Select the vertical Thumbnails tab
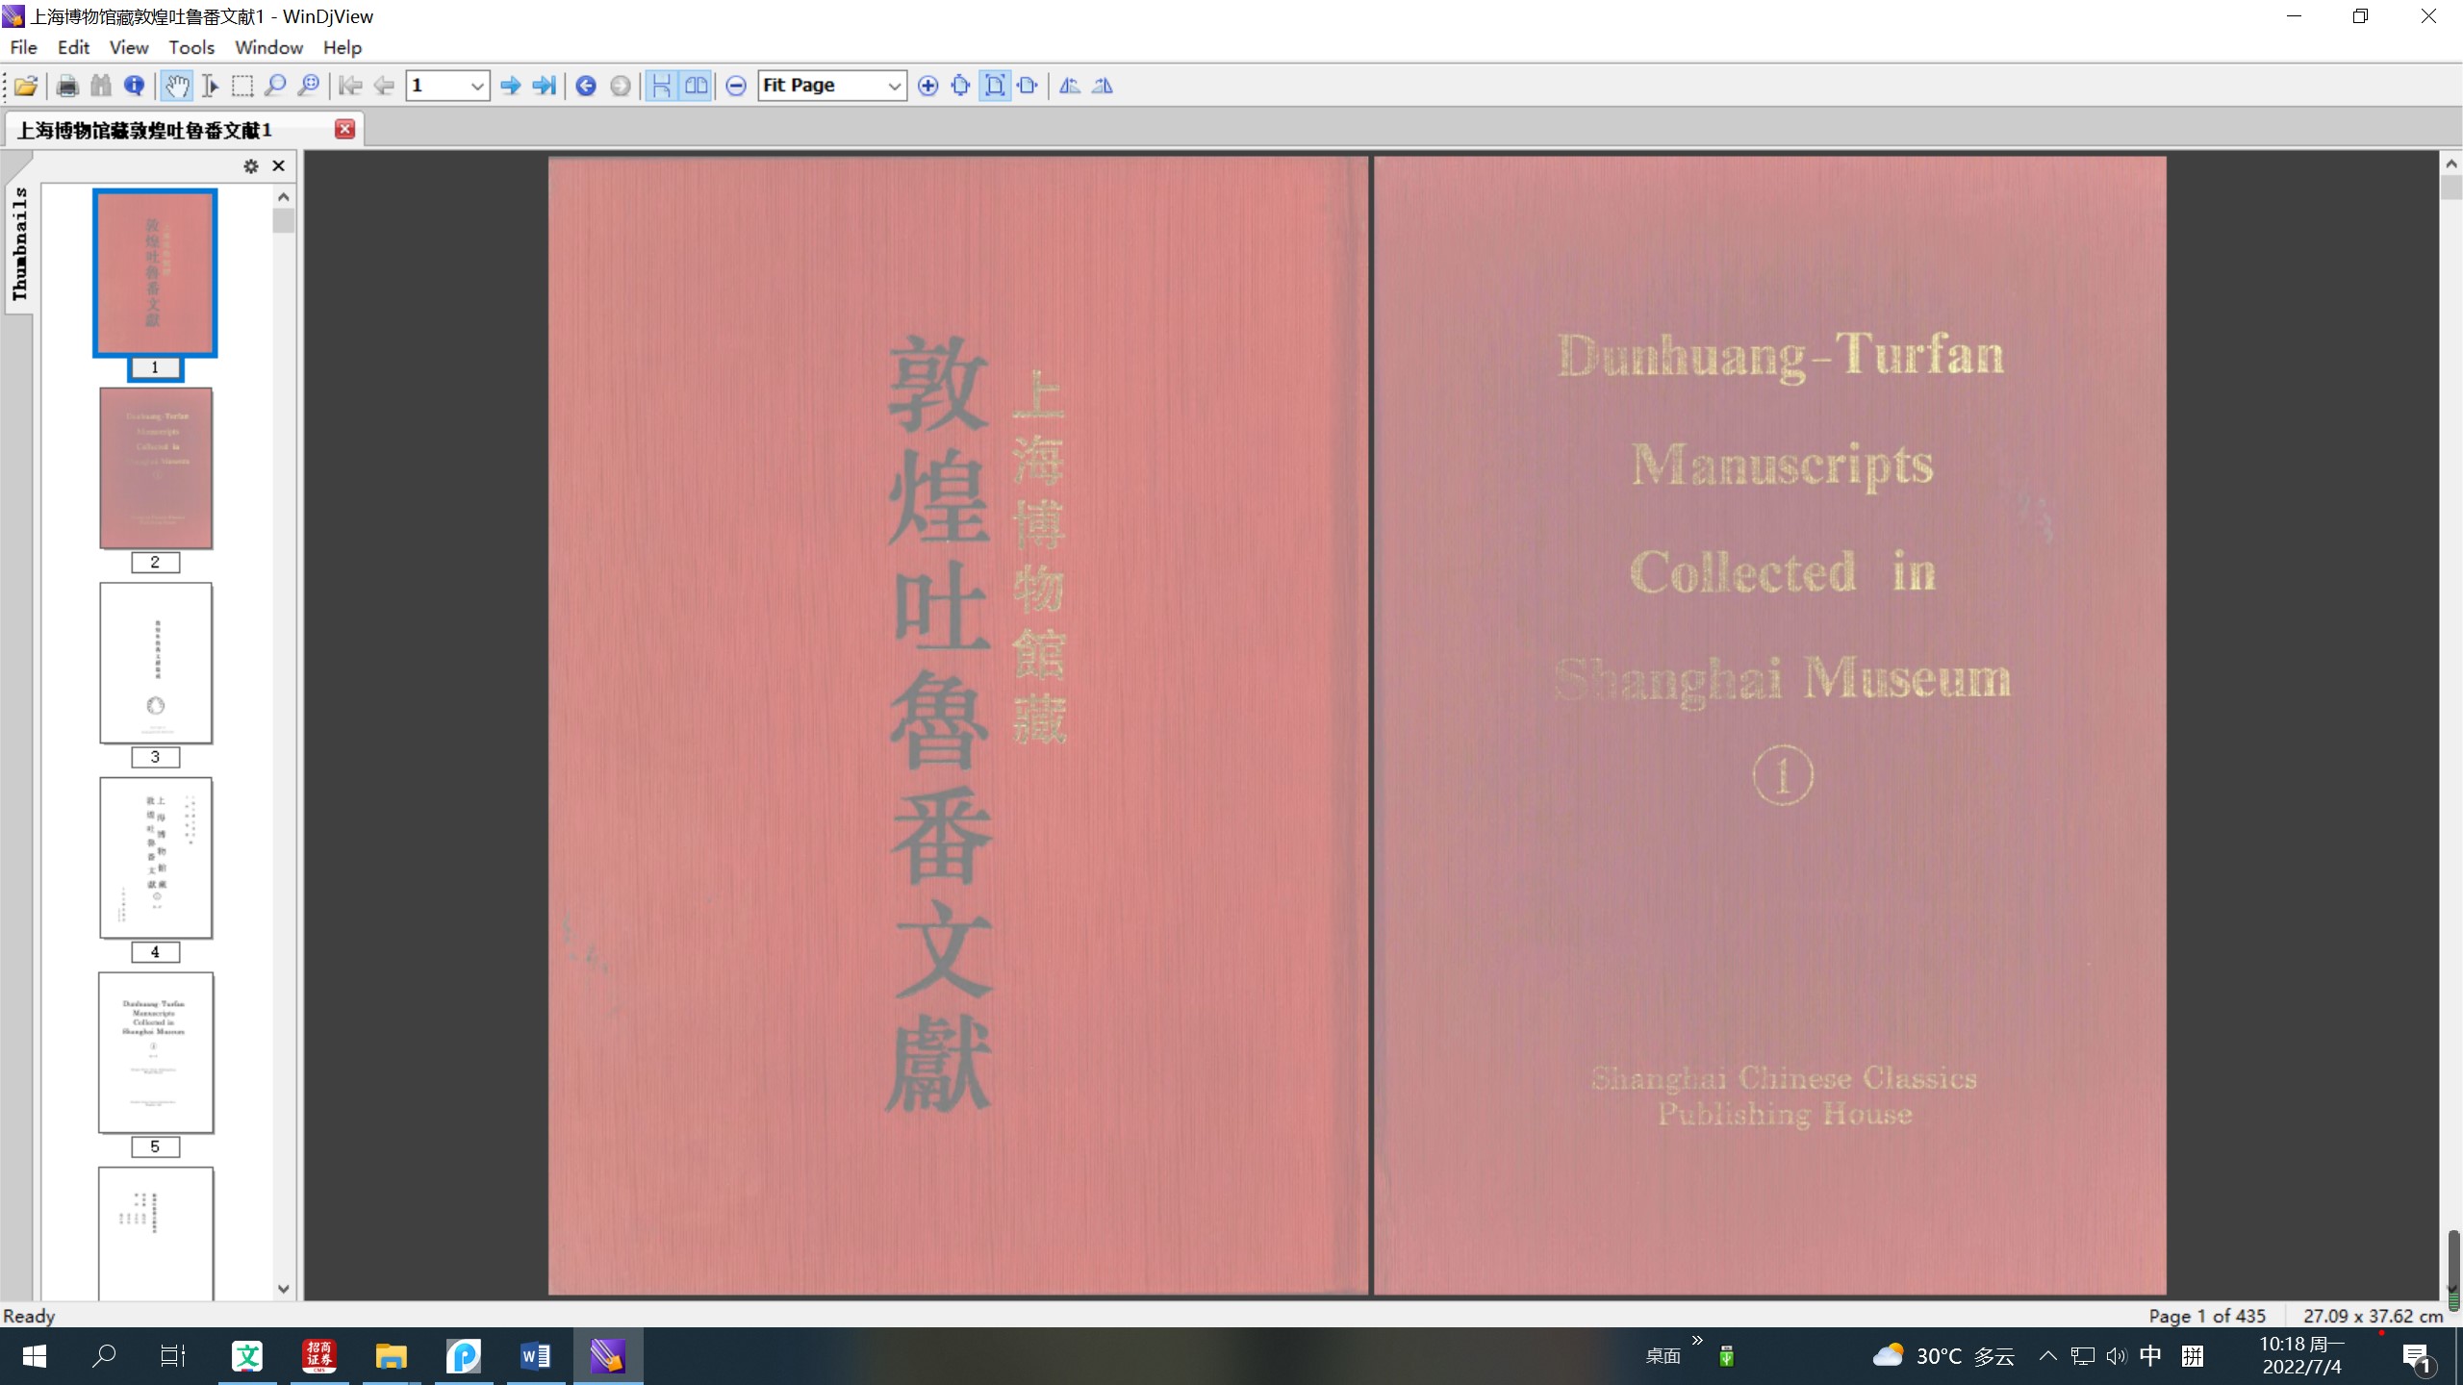The height and width of the screenshot is (1385, 2463). pos(19,244)
